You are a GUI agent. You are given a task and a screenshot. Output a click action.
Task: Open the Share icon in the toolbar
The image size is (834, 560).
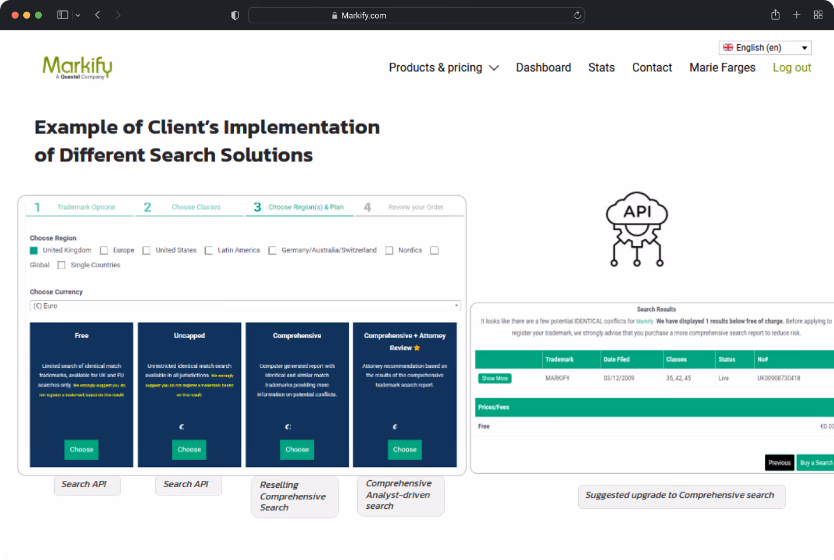pyautogui.click(x=775, y=15)
